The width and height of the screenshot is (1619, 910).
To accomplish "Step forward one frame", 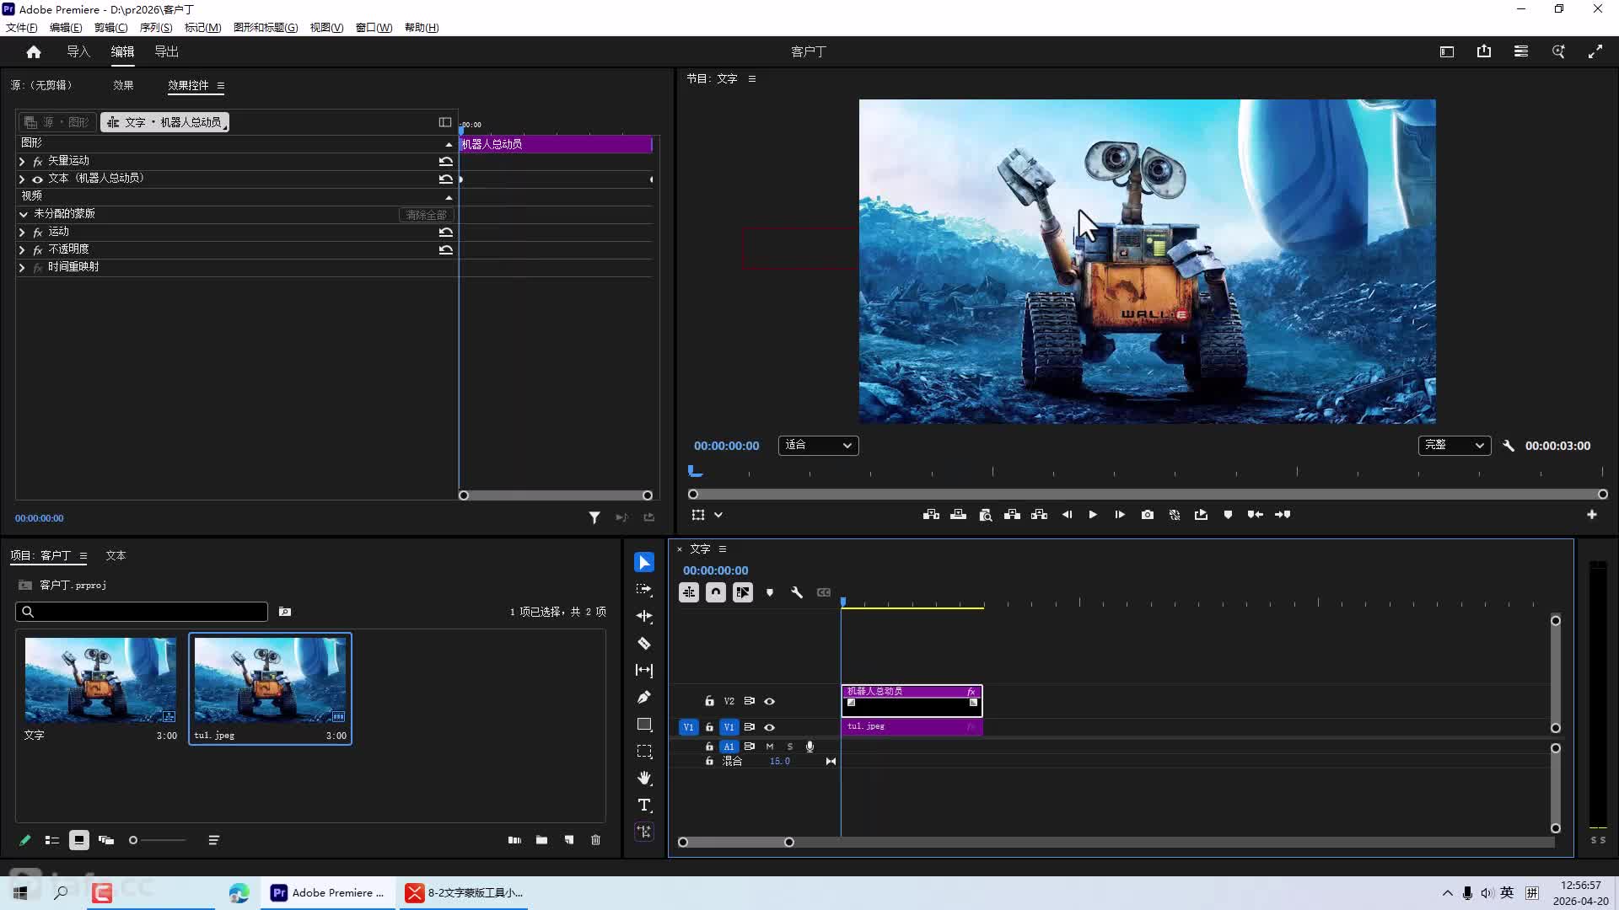I will pos(1120,515).
